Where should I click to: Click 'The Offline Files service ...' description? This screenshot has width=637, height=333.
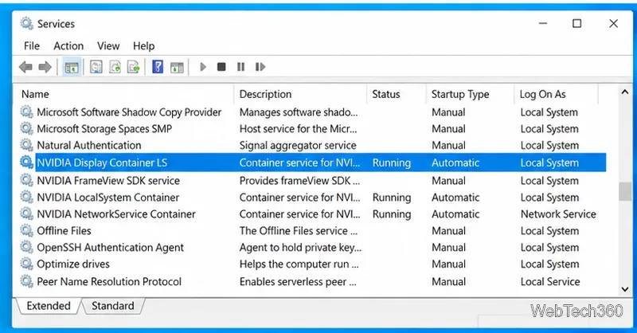pos(299,230)
